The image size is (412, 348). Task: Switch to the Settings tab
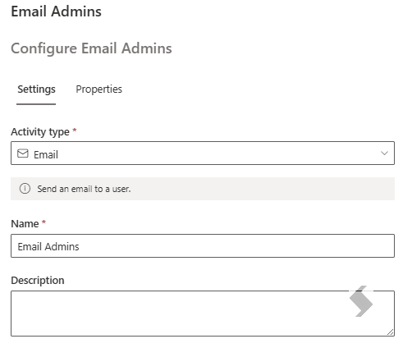pyautogui.click(x=36, y=89)
